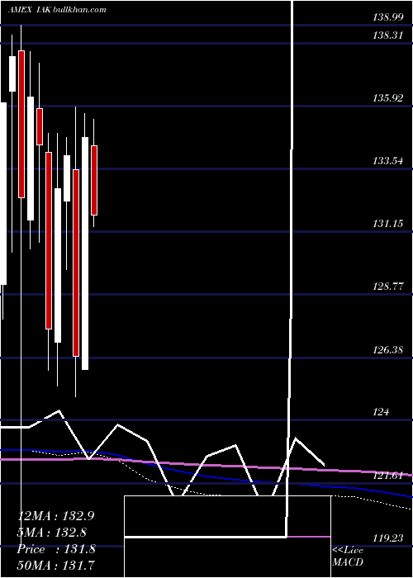Click the <<Live MACD label
The width and height of the screenshot is (413, 578).
[348, 557]
